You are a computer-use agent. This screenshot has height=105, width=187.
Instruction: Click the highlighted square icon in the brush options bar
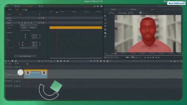point(140,13)
